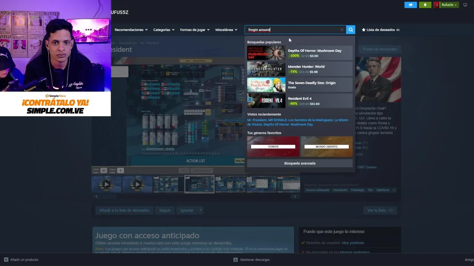Click the Monster Hunter: World game image
Image resolution: width=474 pixels, height=266 pixels.
point(266,69)
